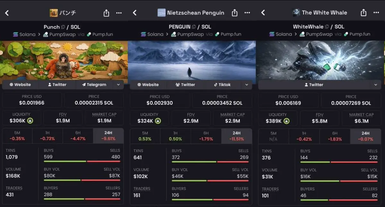385x207 pixels.
Task: Click the WhiteWhale traders count 101
Action: tap(265, 195)
